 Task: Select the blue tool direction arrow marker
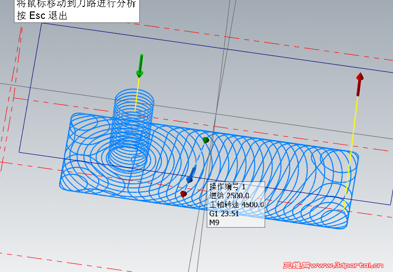tap(191, 175)
